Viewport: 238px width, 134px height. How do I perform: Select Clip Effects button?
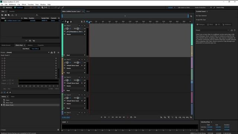[26, 49]
